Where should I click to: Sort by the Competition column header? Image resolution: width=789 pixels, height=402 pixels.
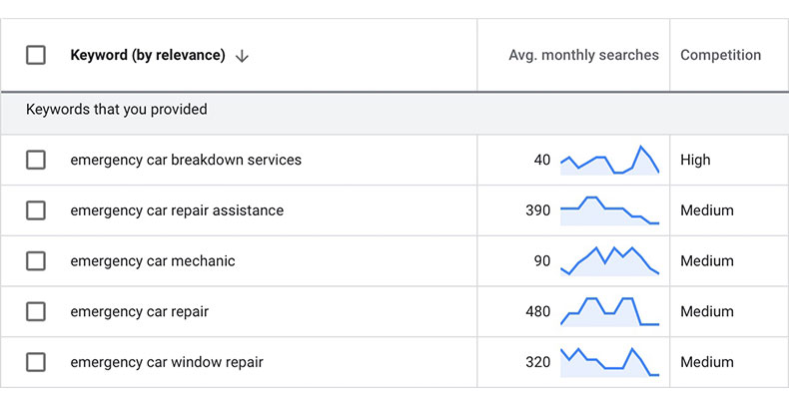click(x=720, y=55)
